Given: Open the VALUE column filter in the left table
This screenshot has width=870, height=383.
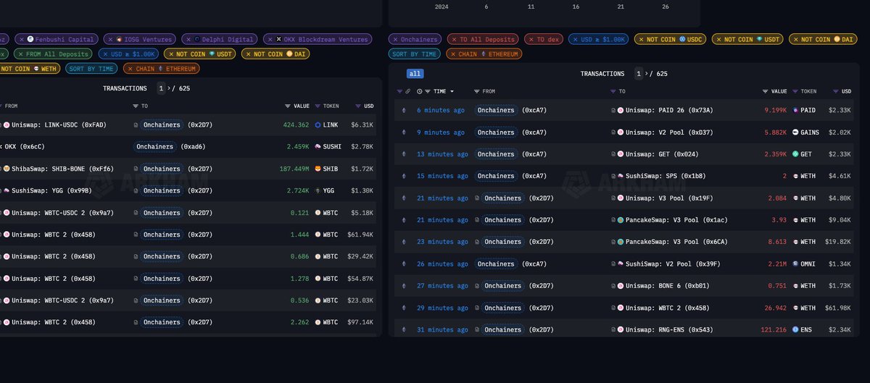Looking at the screenshot, I should (x=288, y=106).
